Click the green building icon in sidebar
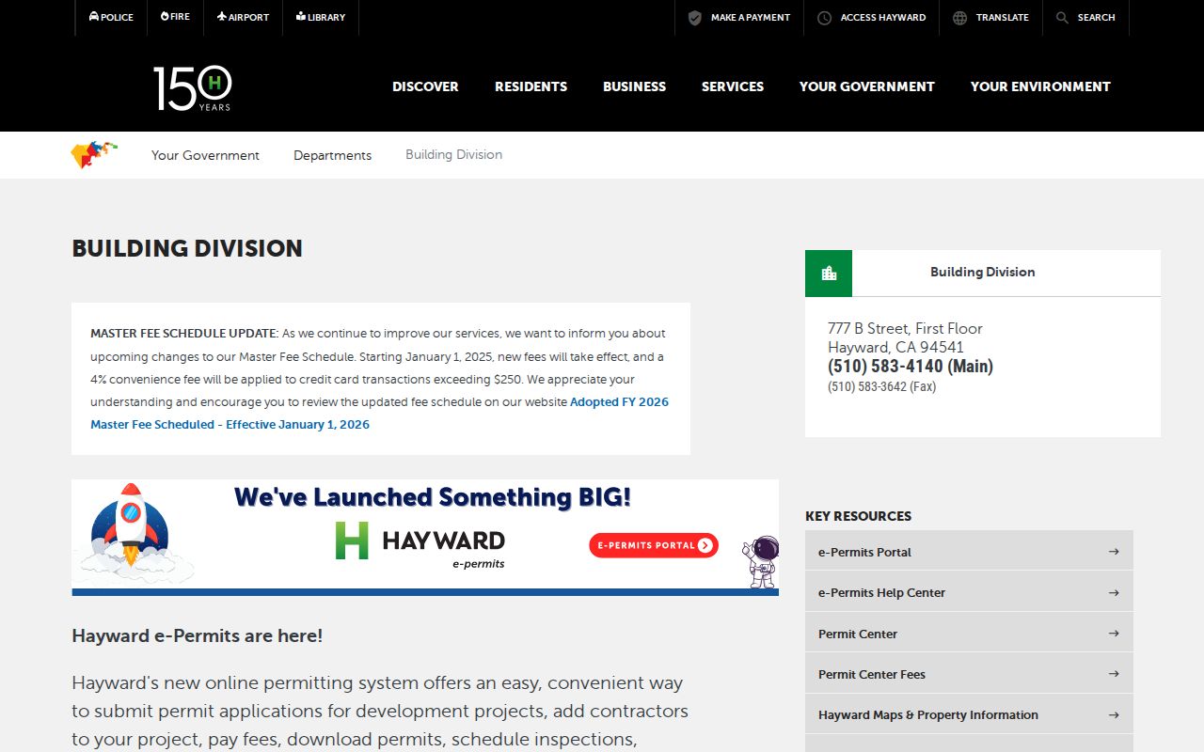The image size is (1204, 752). (829, 274)
